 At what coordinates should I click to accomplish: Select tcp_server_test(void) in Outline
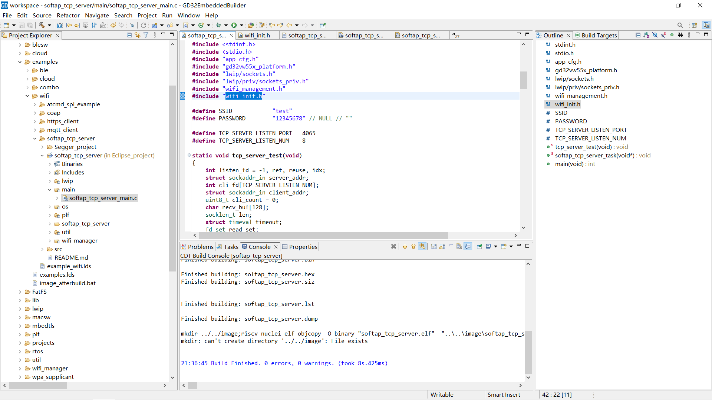pos(583,147)
